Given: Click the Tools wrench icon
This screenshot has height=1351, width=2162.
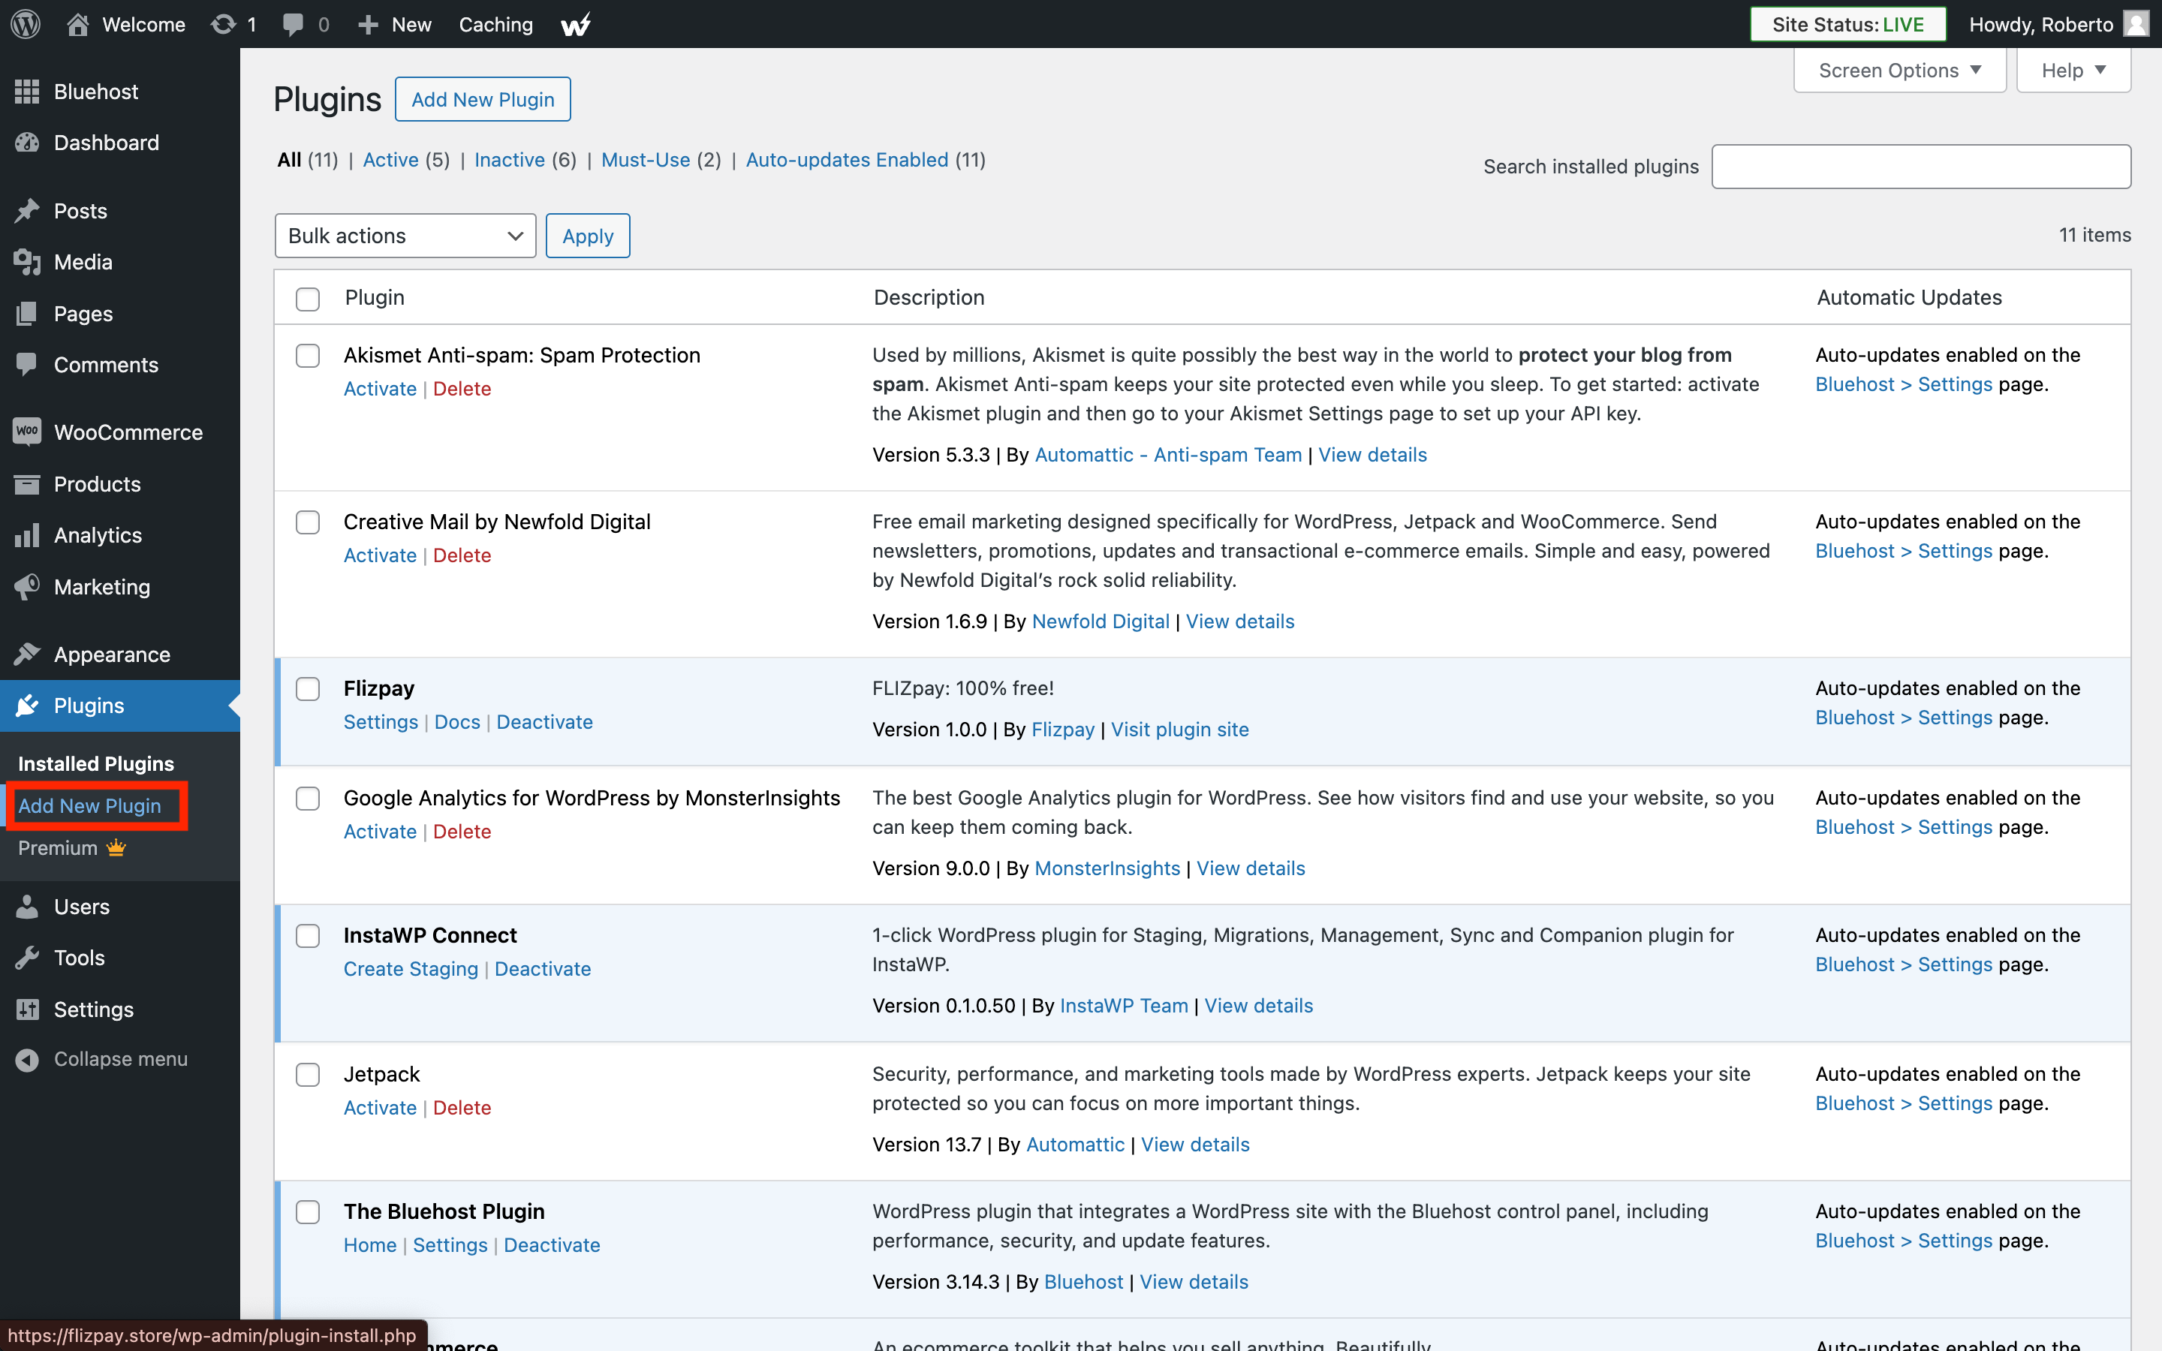Looking at the screenshot, I should tap(27, 957).
